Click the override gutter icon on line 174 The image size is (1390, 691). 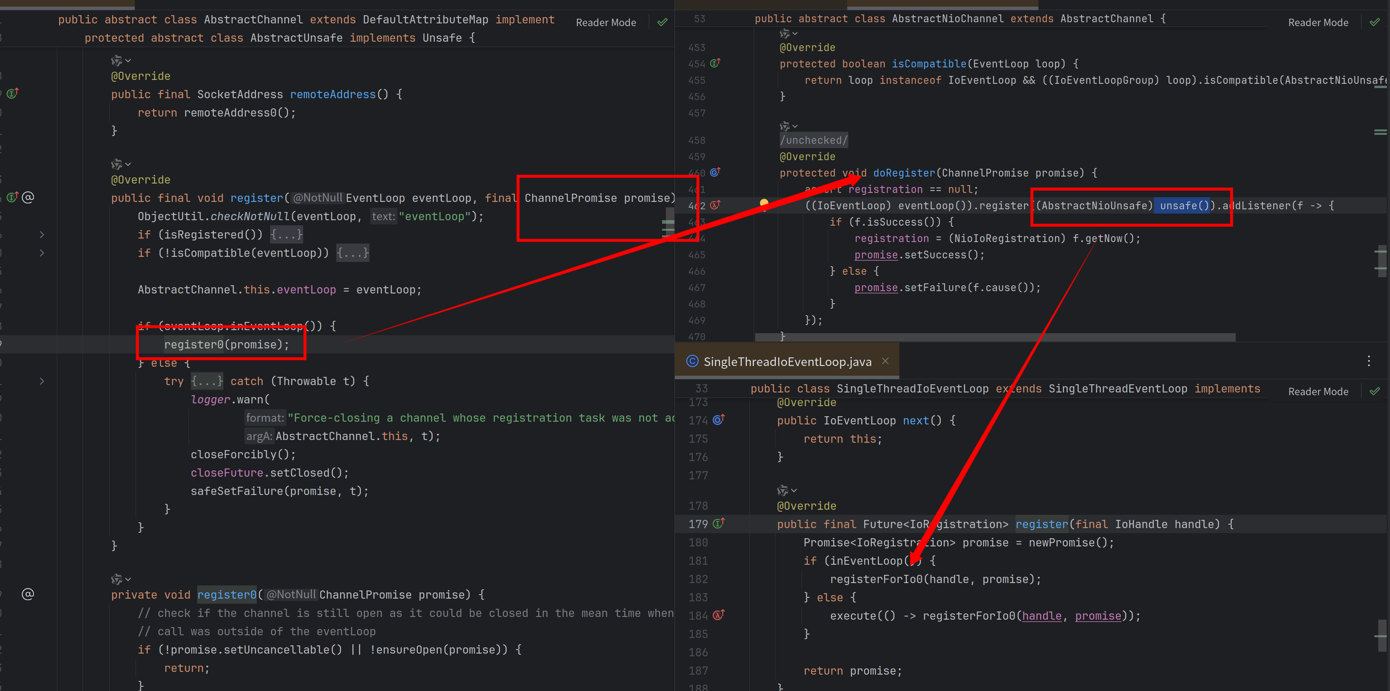719,419
